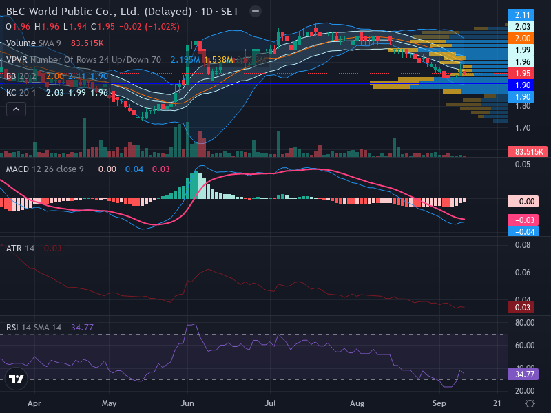Select the orange 2.00 price label

coord(521,38)
